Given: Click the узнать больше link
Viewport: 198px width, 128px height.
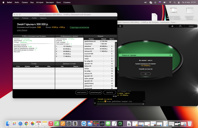Looking at the screenshot, I should point(22,30).
